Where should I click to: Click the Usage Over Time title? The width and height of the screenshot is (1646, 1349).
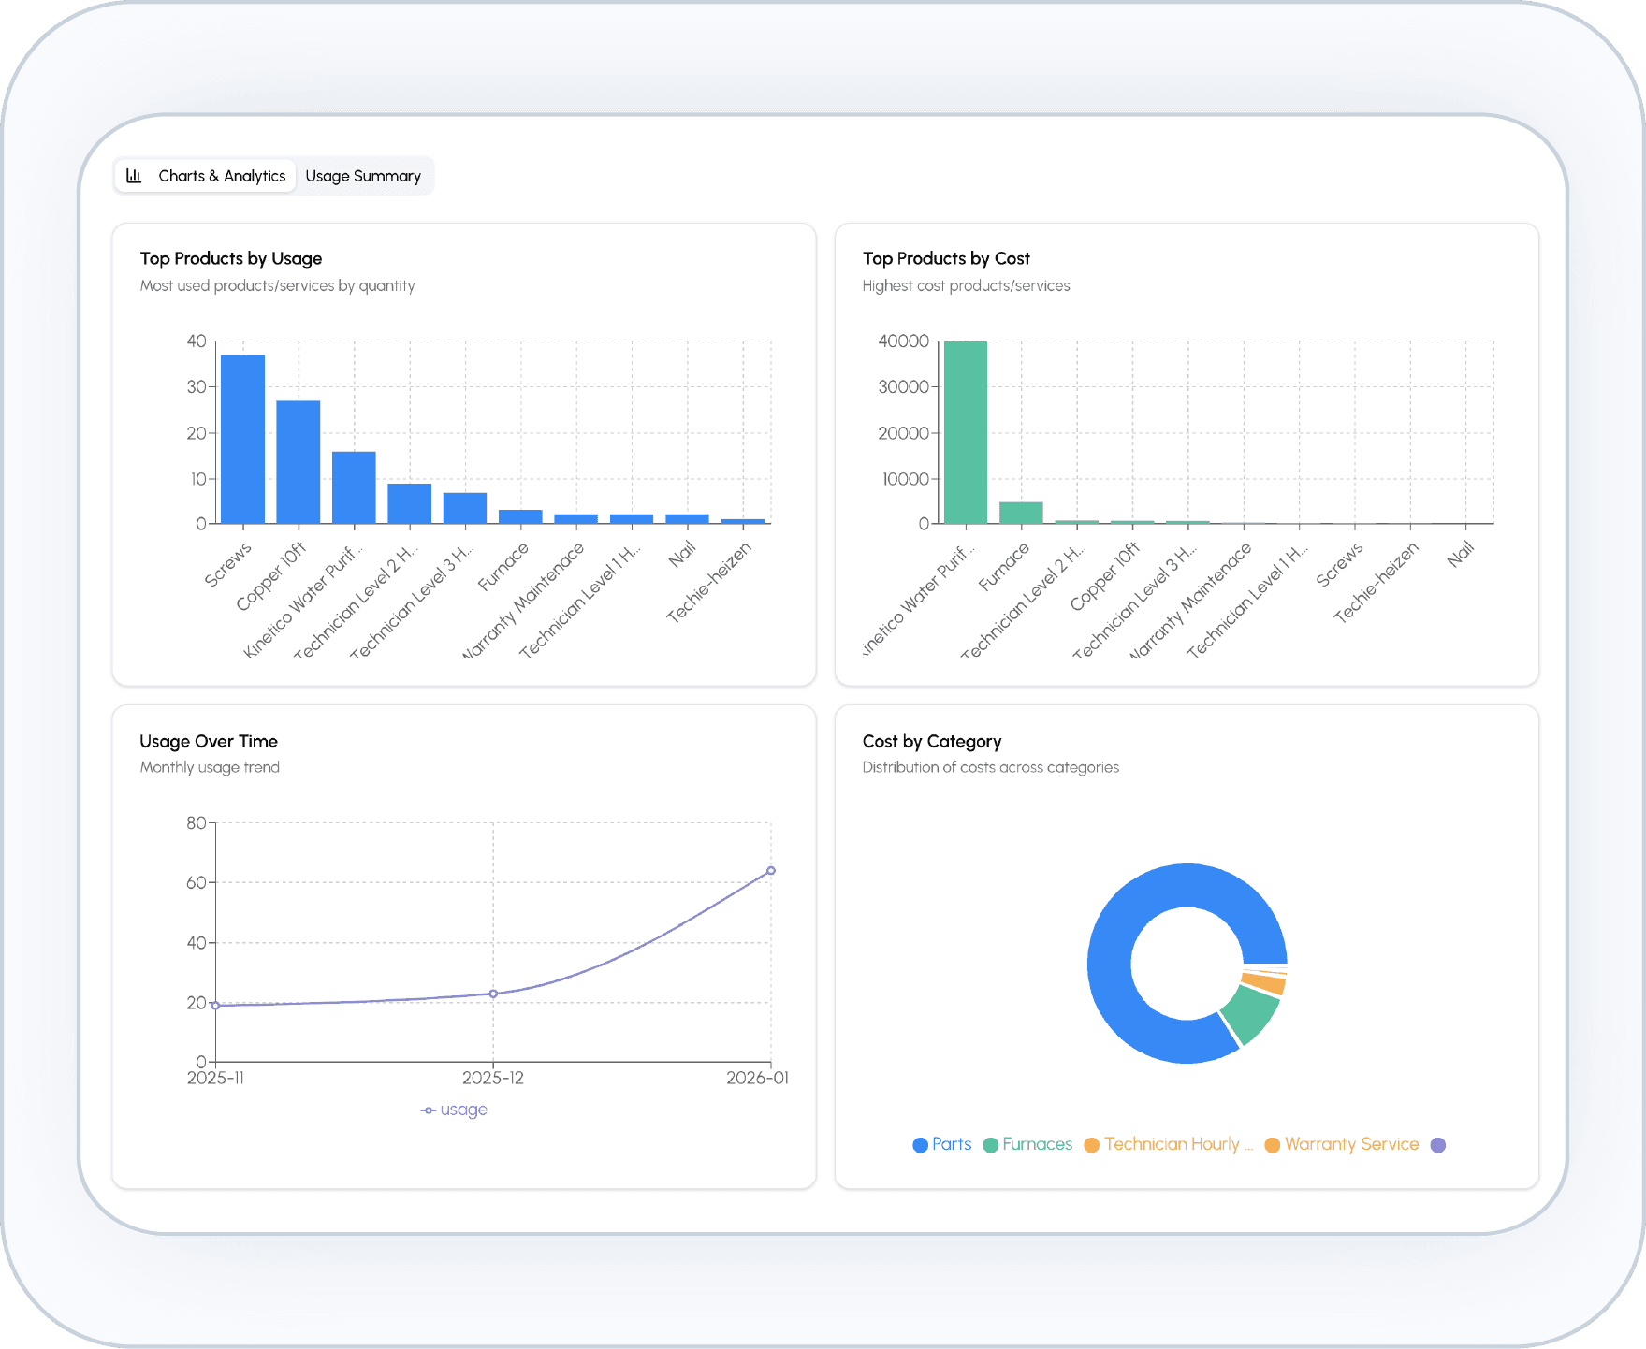[209, 741]
